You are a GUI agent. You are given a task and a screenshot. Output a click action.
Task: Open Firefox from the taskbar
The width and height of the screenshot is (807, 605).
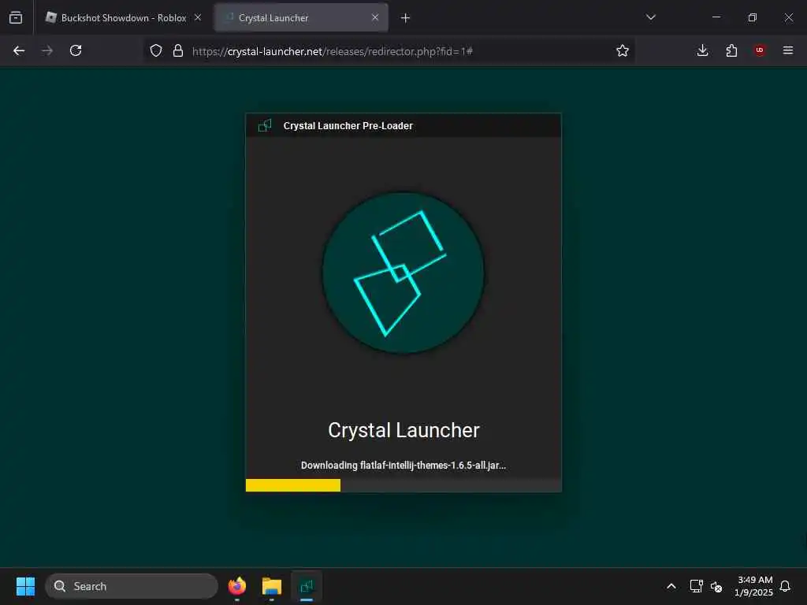[237, 586]
